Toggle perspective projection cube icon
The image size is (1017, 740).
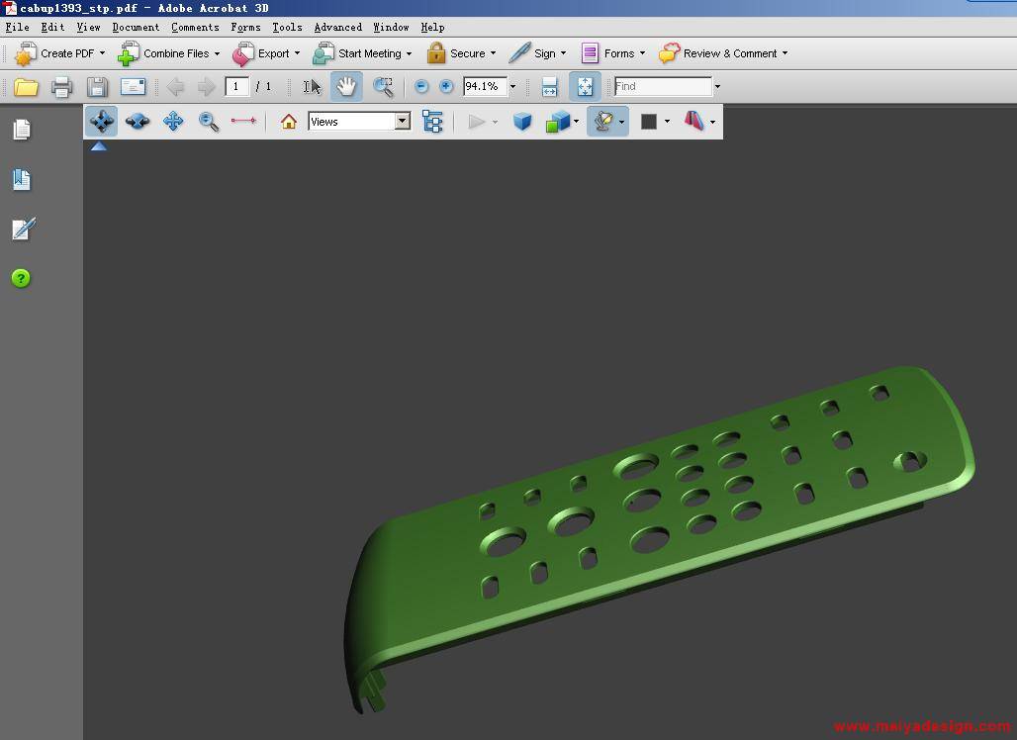click(522, 122)
